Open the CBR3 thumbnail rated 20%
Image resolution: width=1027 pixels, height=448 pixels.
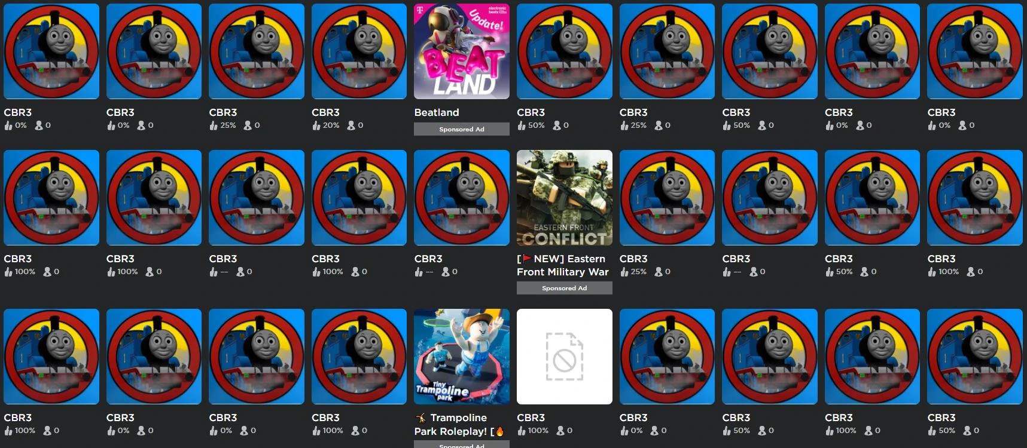(x=359, y=51)
